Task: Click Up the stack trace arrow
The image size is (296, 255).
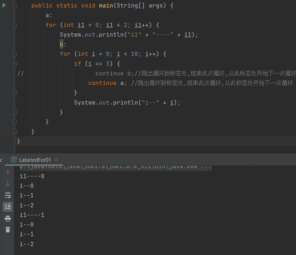Action: [x=8, y=172]
